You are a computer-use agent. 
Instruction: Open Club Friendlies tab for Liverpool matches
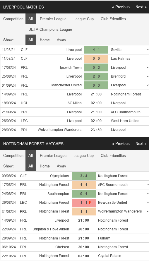click(x=113, y=19)
